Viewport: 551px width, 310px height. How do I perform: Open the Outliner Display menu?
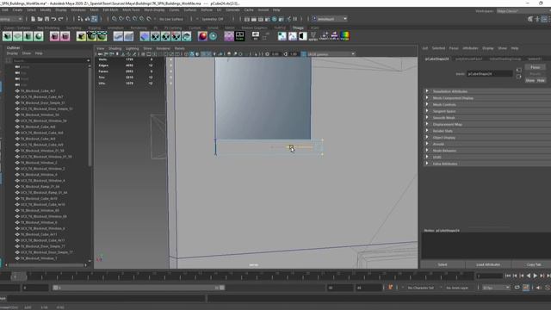click(x=12, y=53)
